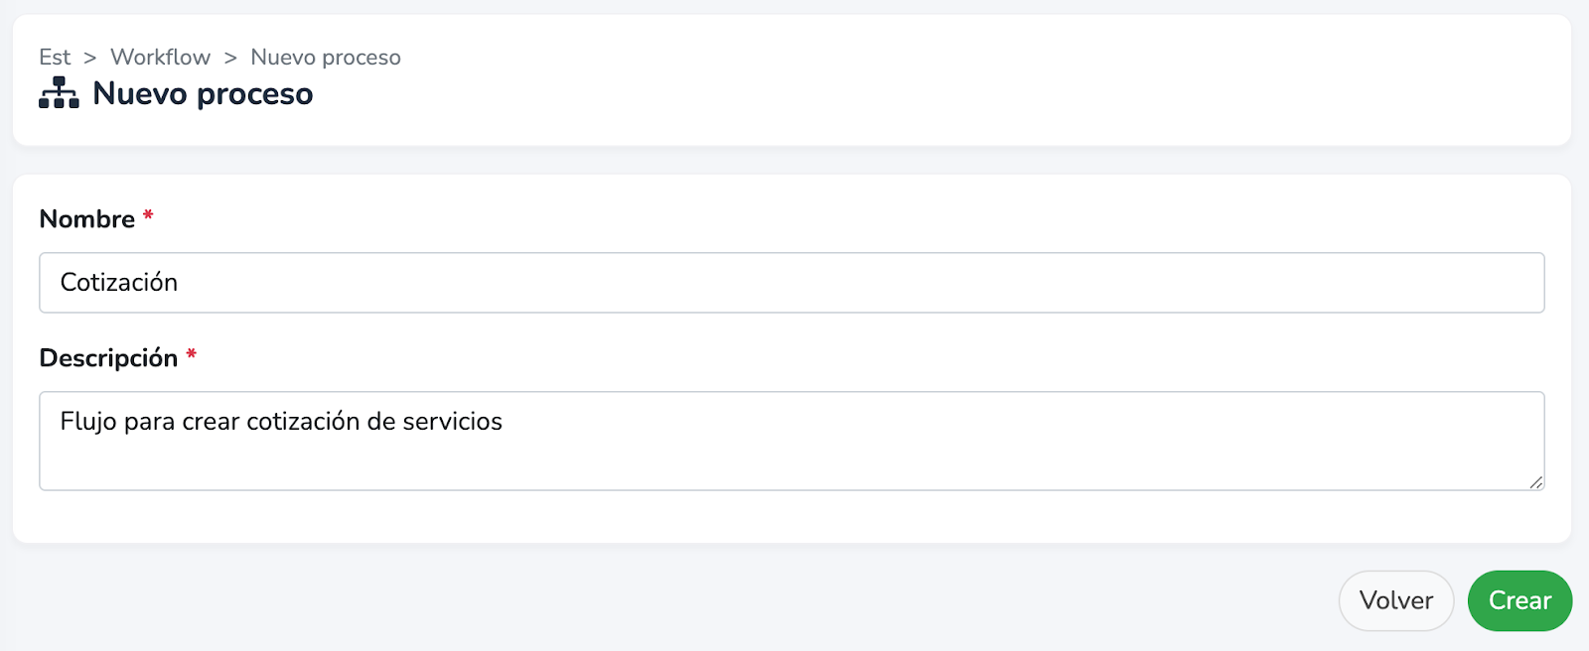Click the workflow hierarchy icon beside the title

59,92
